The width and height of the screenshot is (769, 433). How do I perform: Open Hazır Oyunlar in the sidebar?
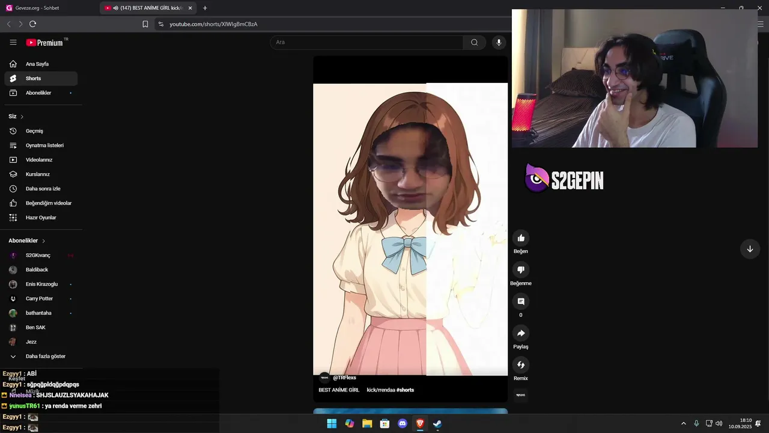41,218
